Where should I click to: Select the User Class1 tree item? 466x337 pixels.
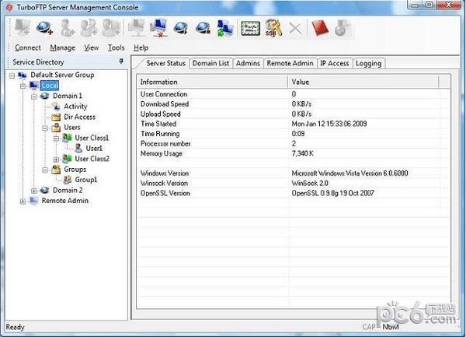pos(92,138)
